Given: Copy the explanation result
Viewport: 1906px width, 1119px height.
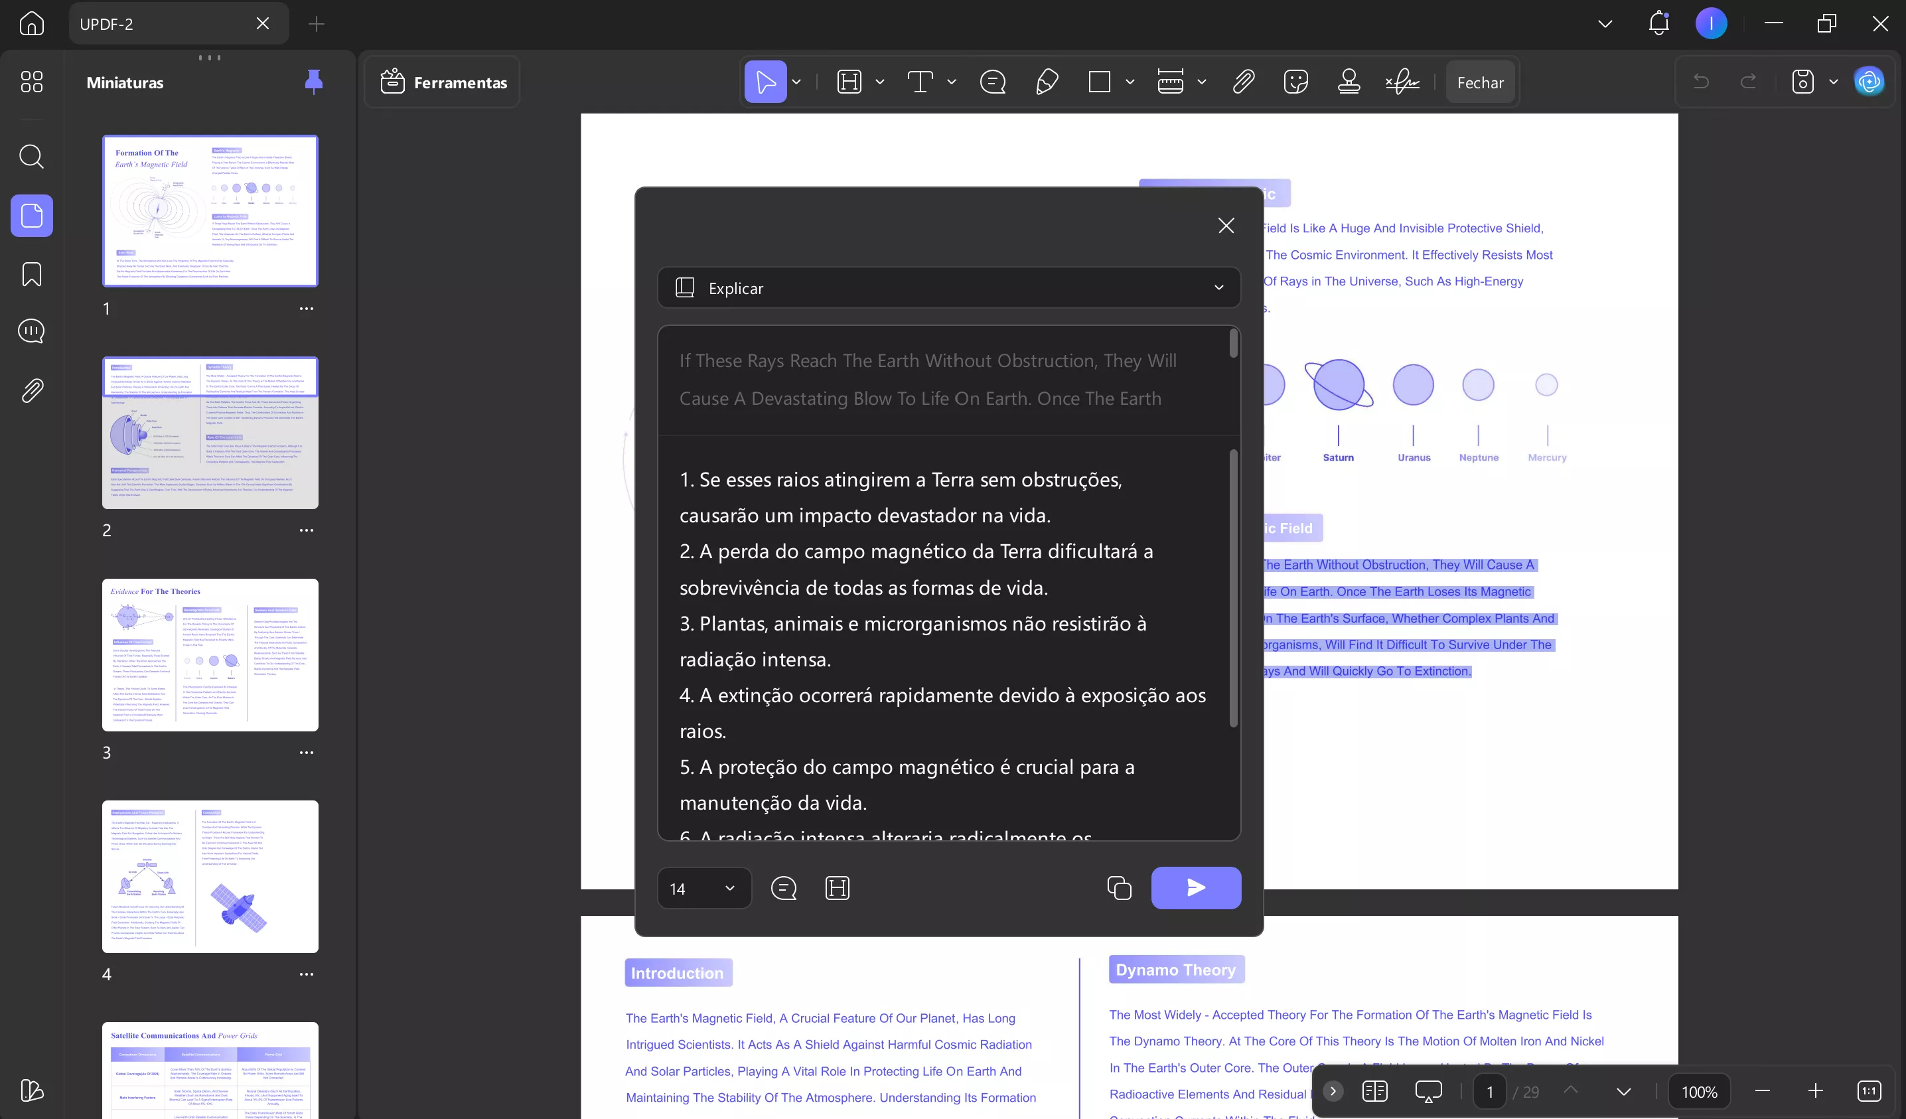Looking at the screenshot, I should point(1119,888).
